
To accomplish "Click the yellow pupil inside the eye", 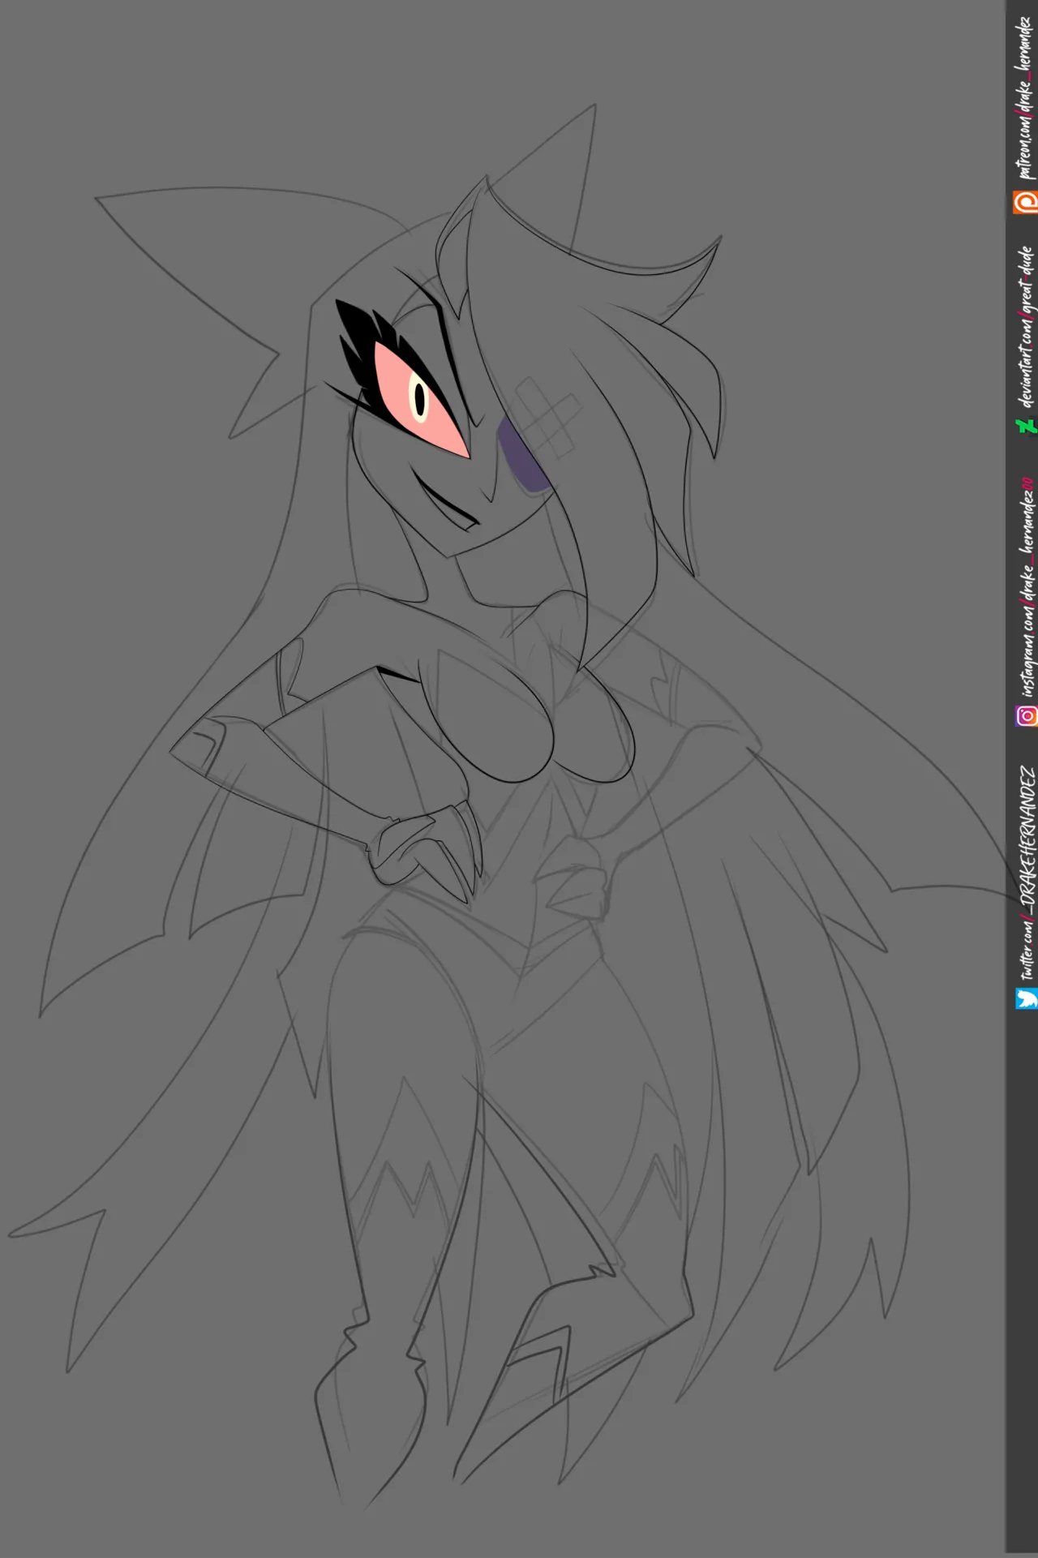I will click(419, 397).
